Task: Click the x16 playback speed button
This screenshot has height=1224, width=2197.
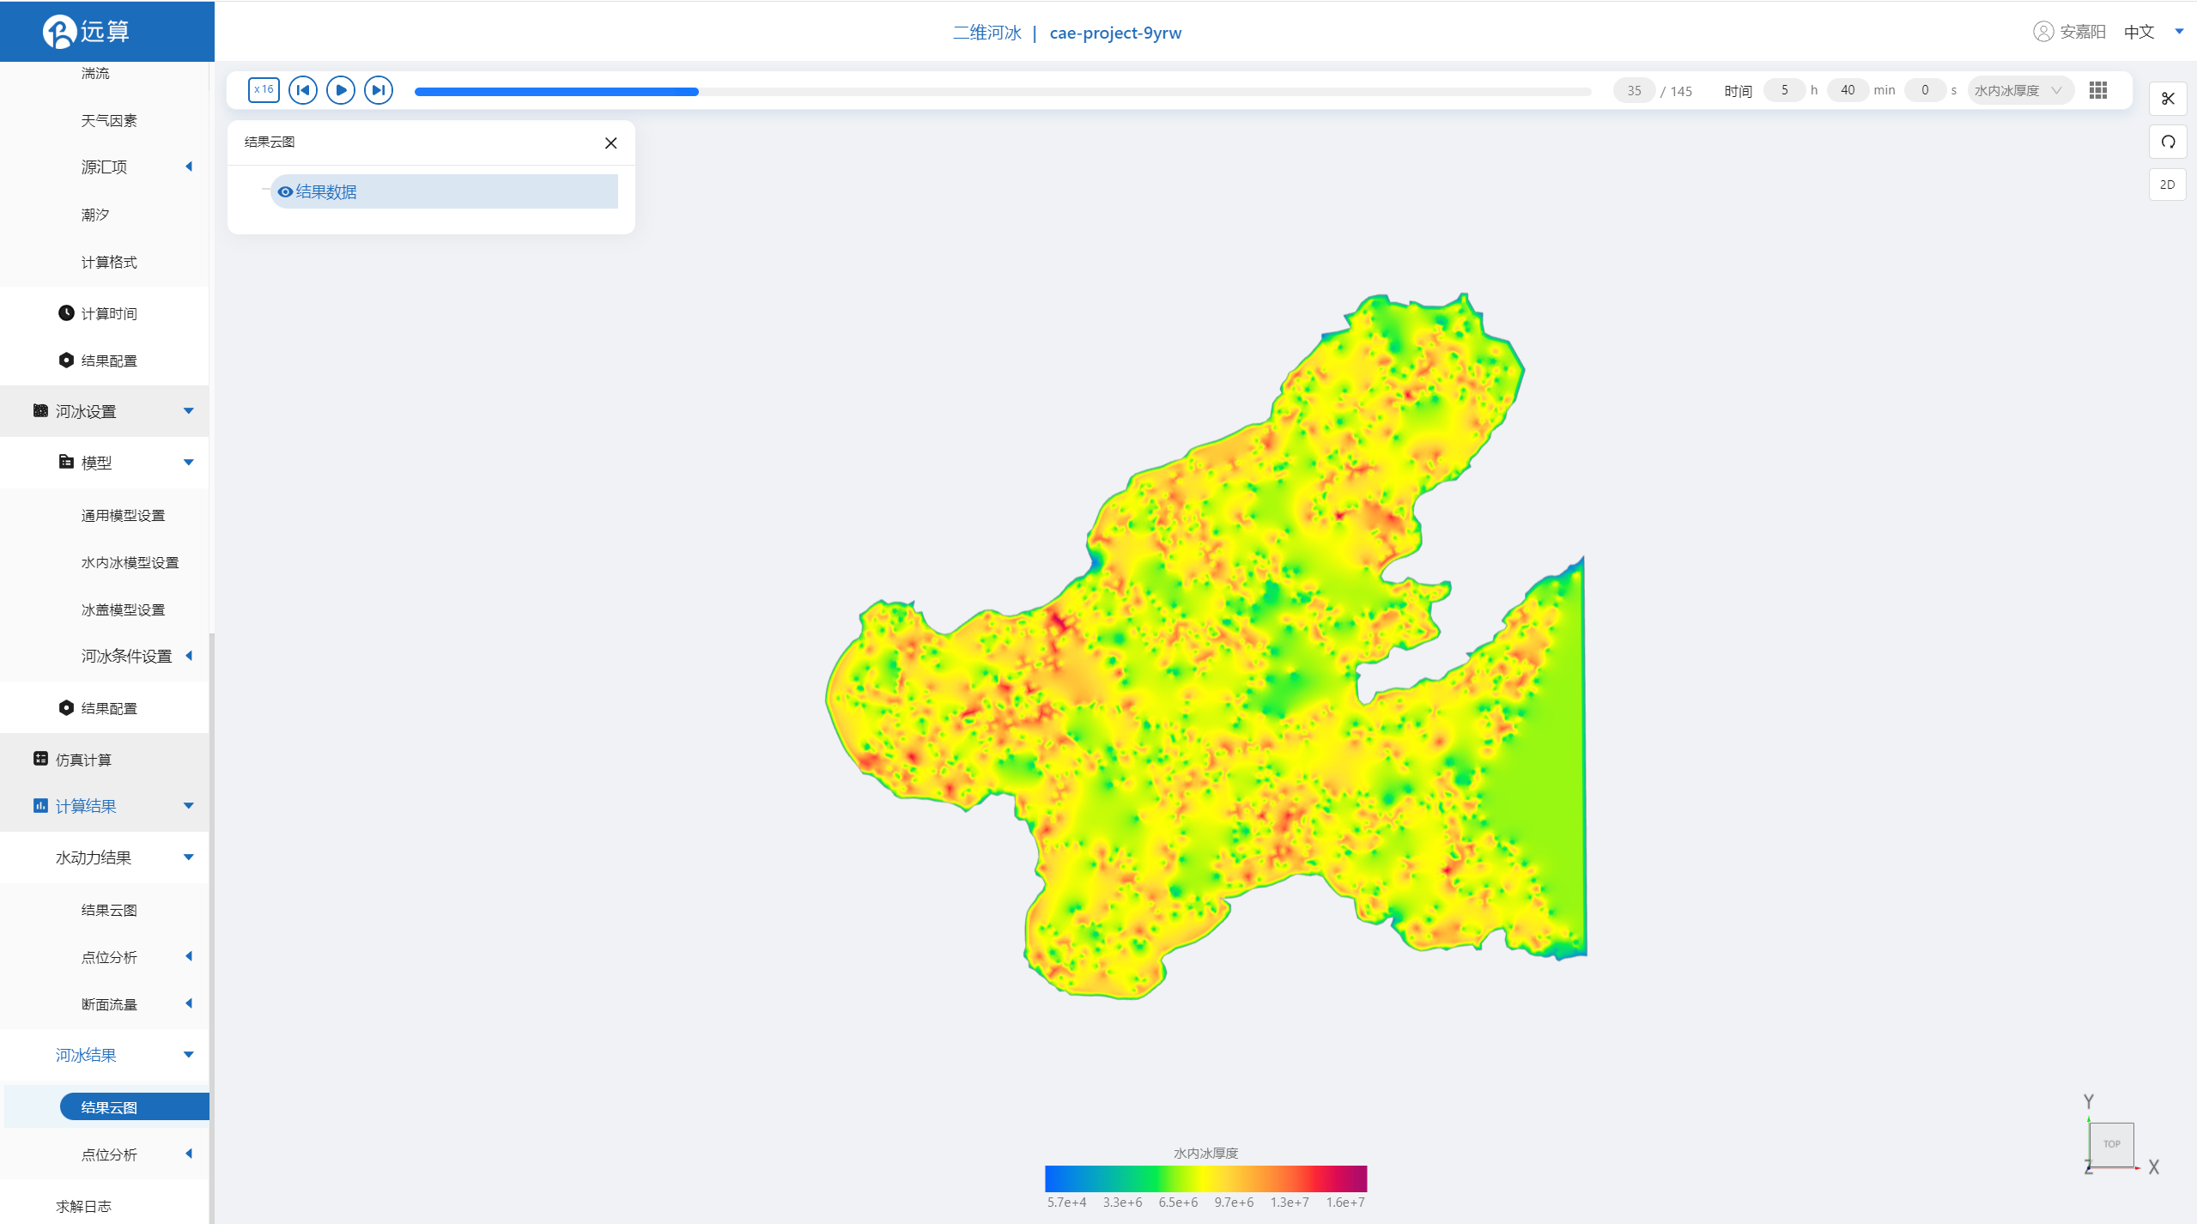Action: [x=264, y=90]
